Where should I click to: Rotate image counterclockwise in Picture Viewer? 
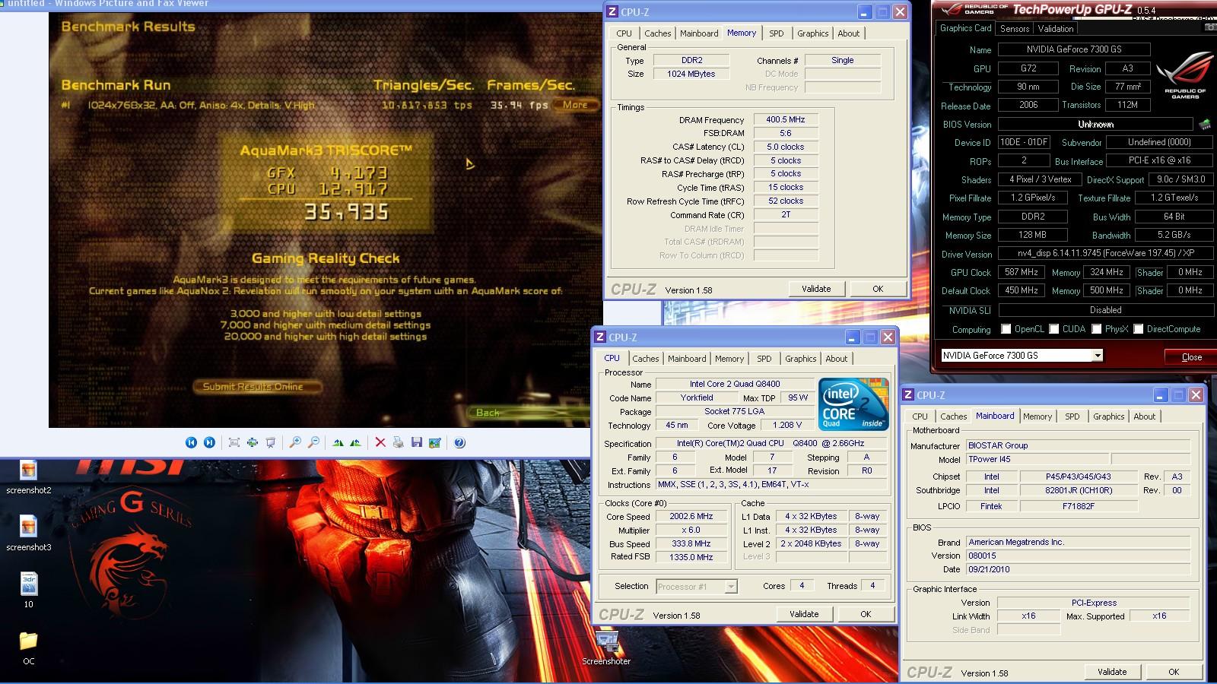coord(355,442)
